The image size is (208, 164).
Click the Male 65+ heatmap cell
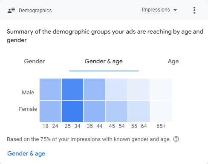click(161, 89)
